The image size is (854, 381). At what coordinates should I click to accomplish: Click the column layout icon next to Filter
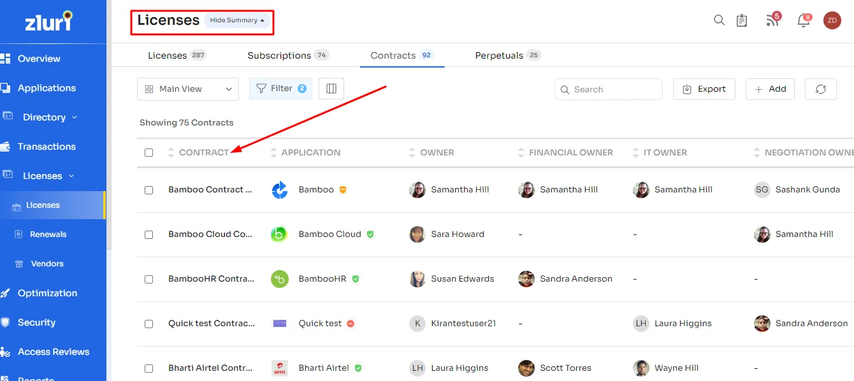click(x=331, y=89)
